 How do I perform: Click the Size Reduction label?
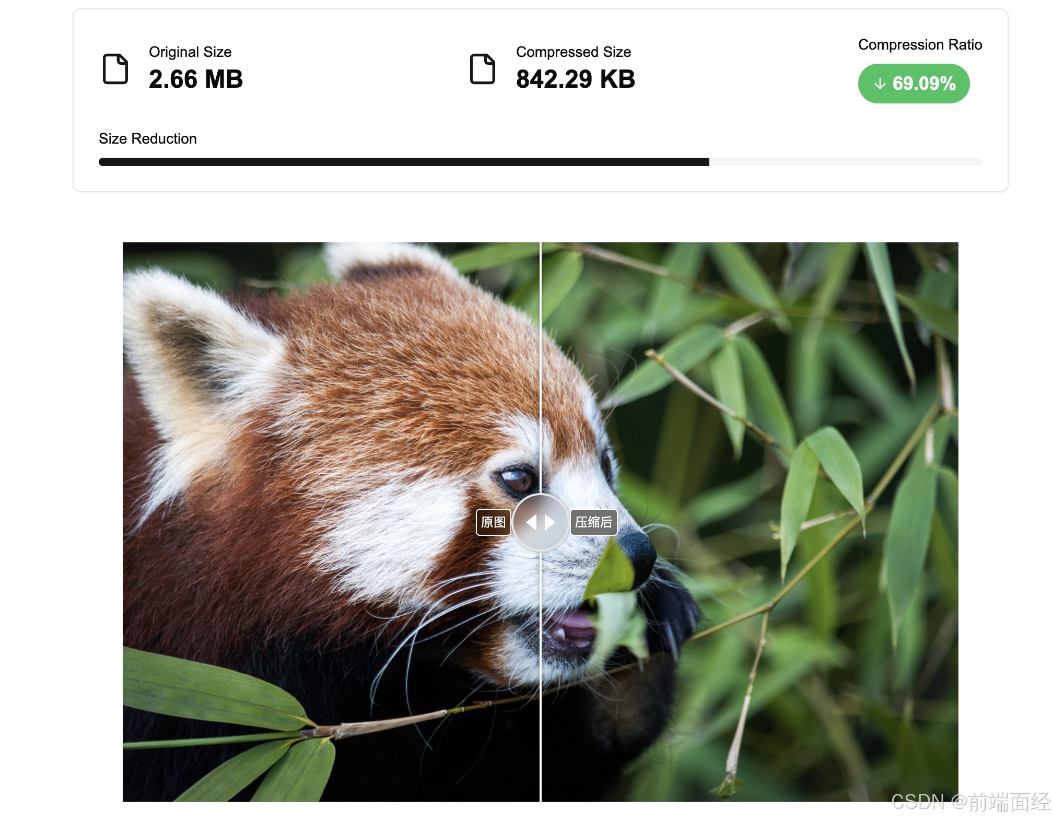(147, 139)
